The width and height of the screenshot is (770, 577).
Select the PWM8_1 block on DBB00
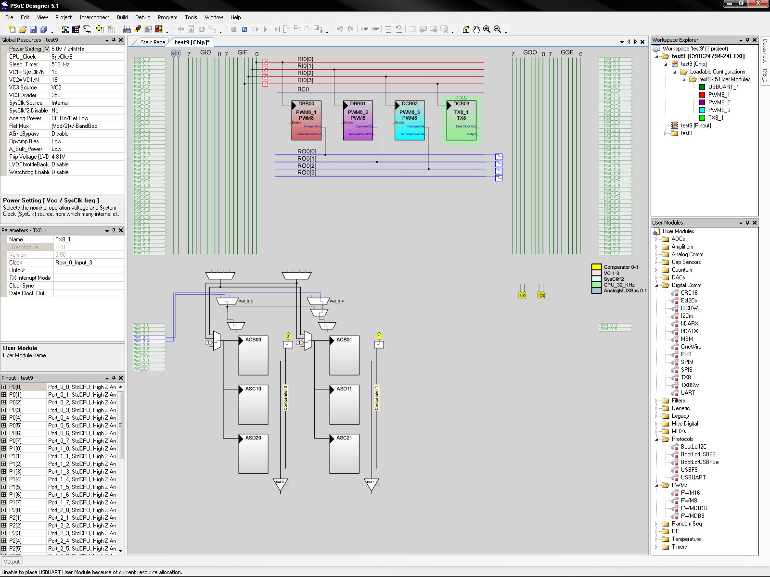coord(306,120)
